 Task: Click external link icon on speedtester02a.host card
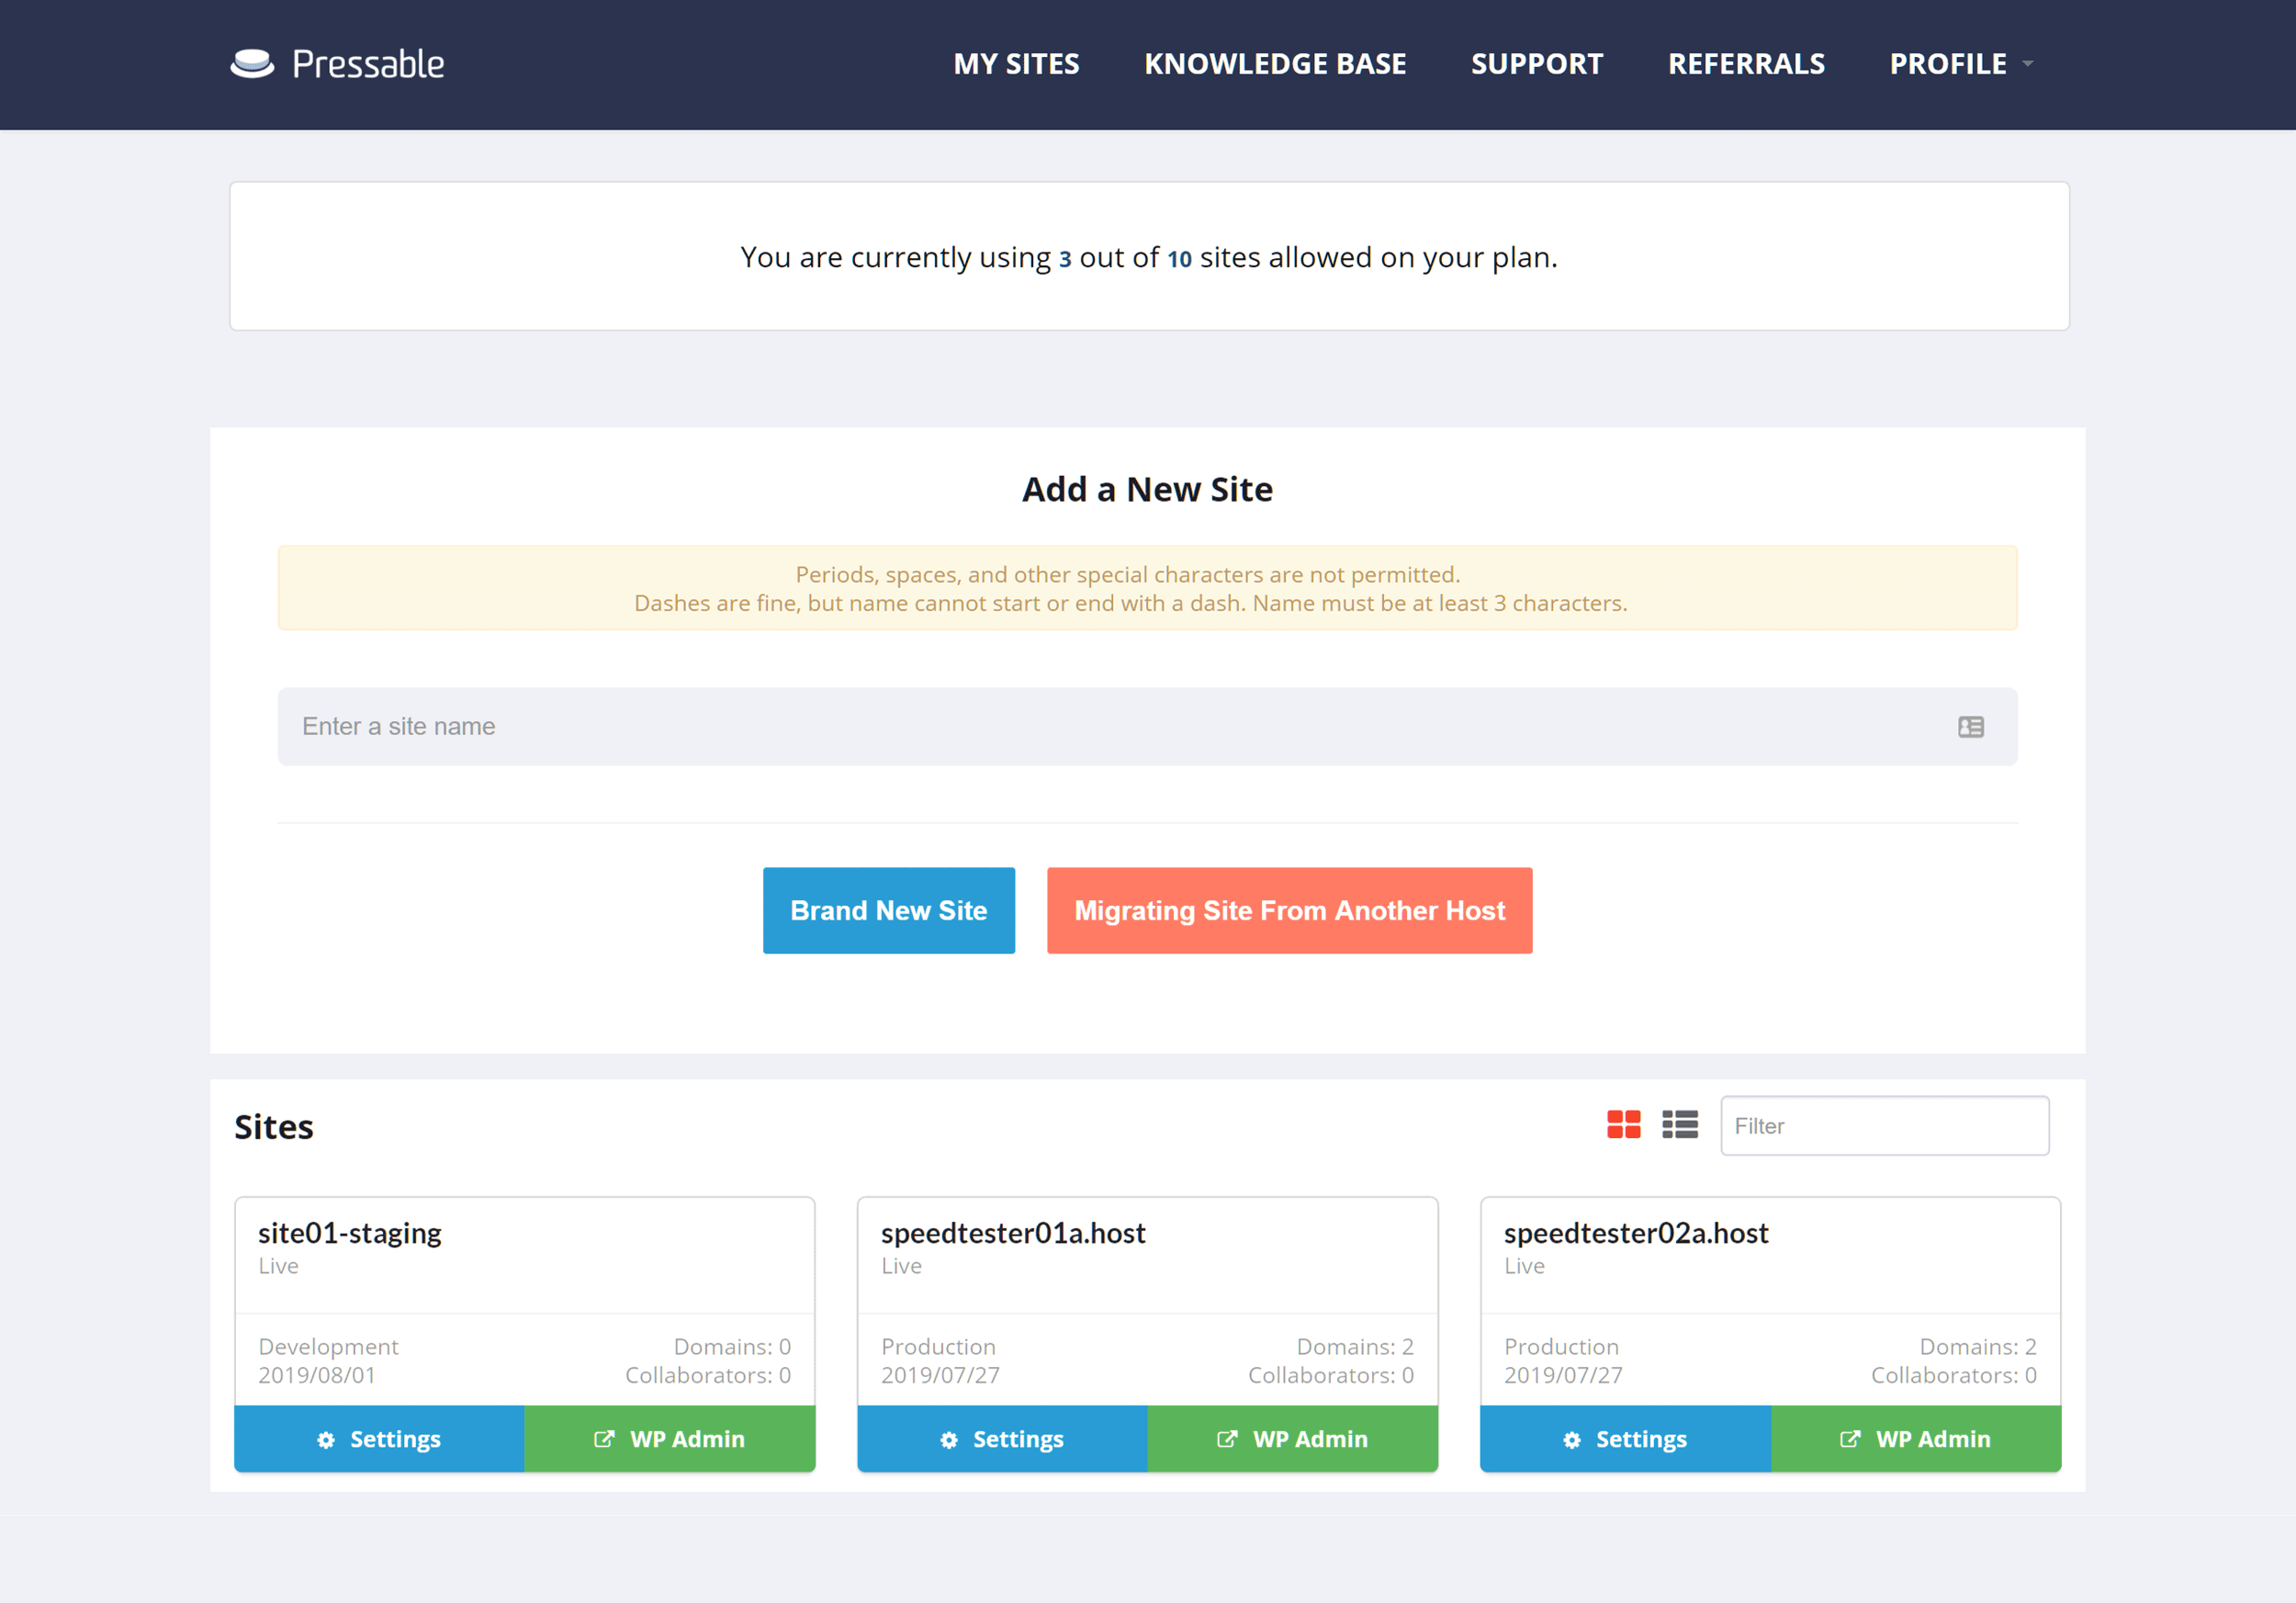tap(1850, 1439)
